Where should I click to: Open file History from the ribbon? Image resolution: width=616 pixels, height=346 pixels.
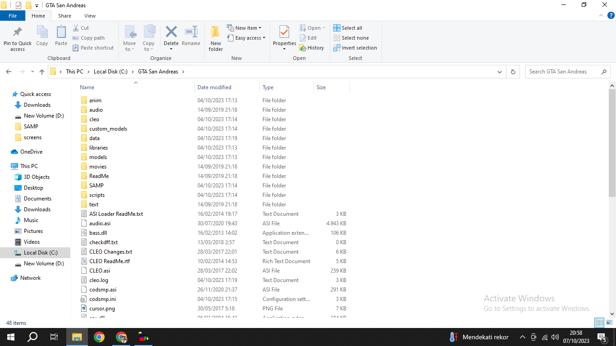pyautogui.click(x=312, y=48)
